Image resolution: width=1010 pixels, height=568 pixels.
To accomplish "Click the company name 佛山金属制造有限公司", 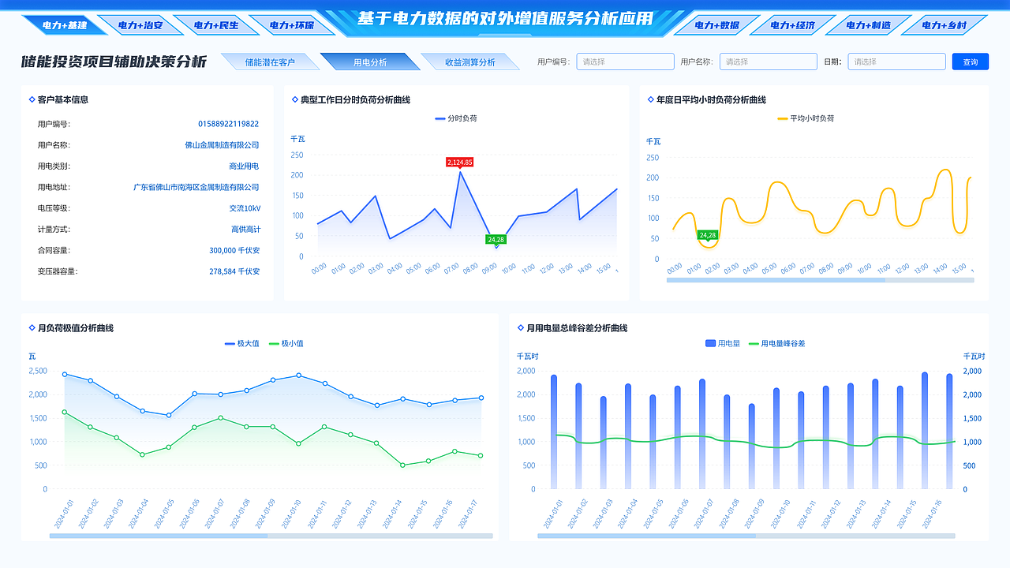I will tap(222, 145).
